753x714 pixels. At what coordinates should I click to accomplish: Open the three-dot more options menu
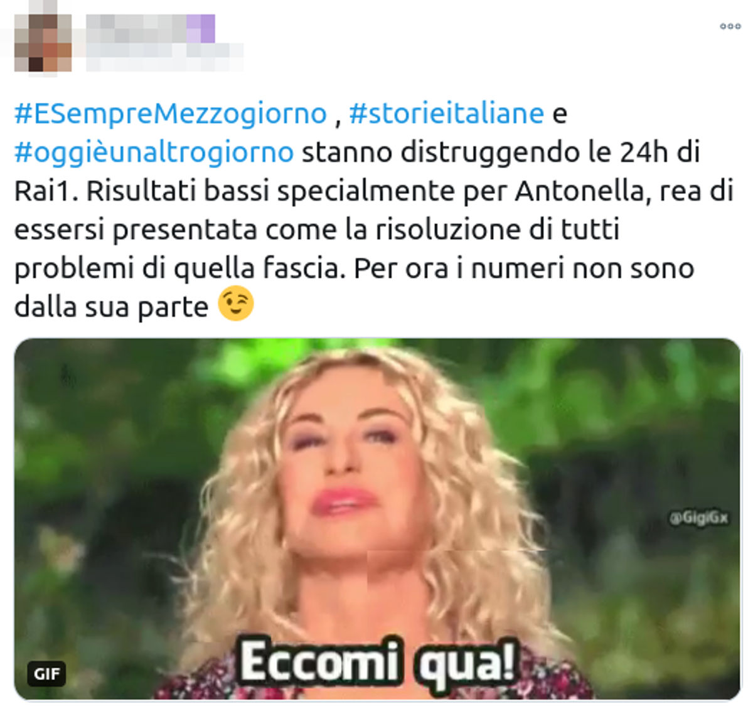point(730,26)
